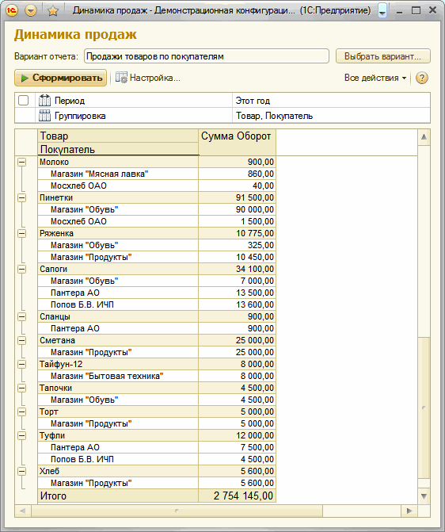Collapse the Хлеб group

[21, 471]
